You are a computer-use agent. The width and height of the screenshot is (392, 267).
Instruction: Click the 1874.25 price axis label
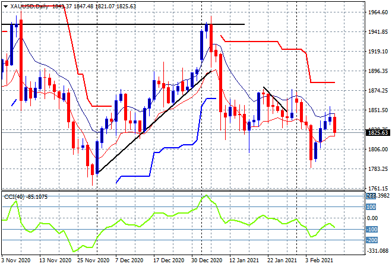pyautogui.click(x=378, y=91)
